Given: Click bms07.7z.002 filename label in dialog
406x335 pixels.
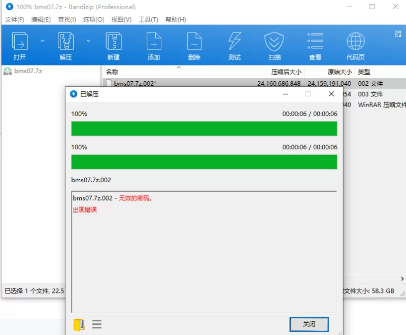Looking at the screenshot, I should (91, 180).
